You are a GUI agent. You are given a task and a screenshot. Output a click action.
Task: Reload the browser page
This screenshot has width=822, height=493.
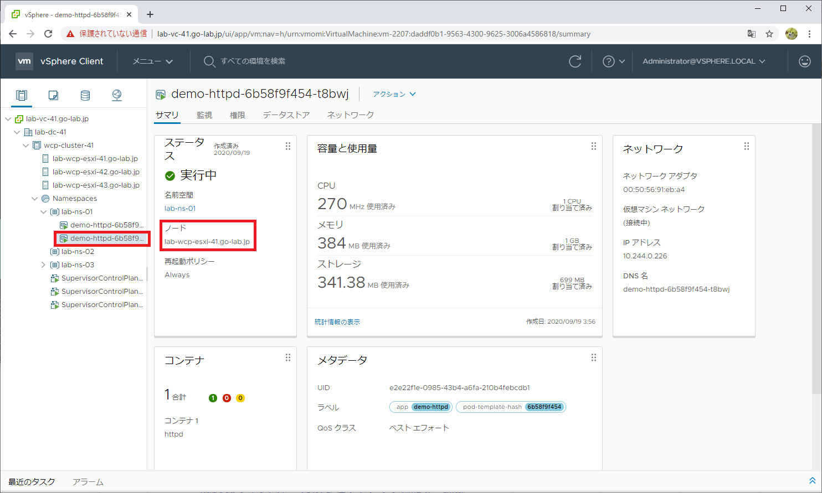tap(48, 34)
